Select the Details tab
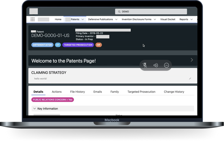Viewport: 224px width, 142px height. 38,92
